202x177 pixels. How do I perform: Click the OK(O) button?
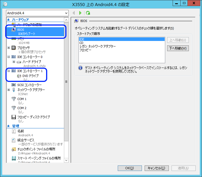(130, 168)
